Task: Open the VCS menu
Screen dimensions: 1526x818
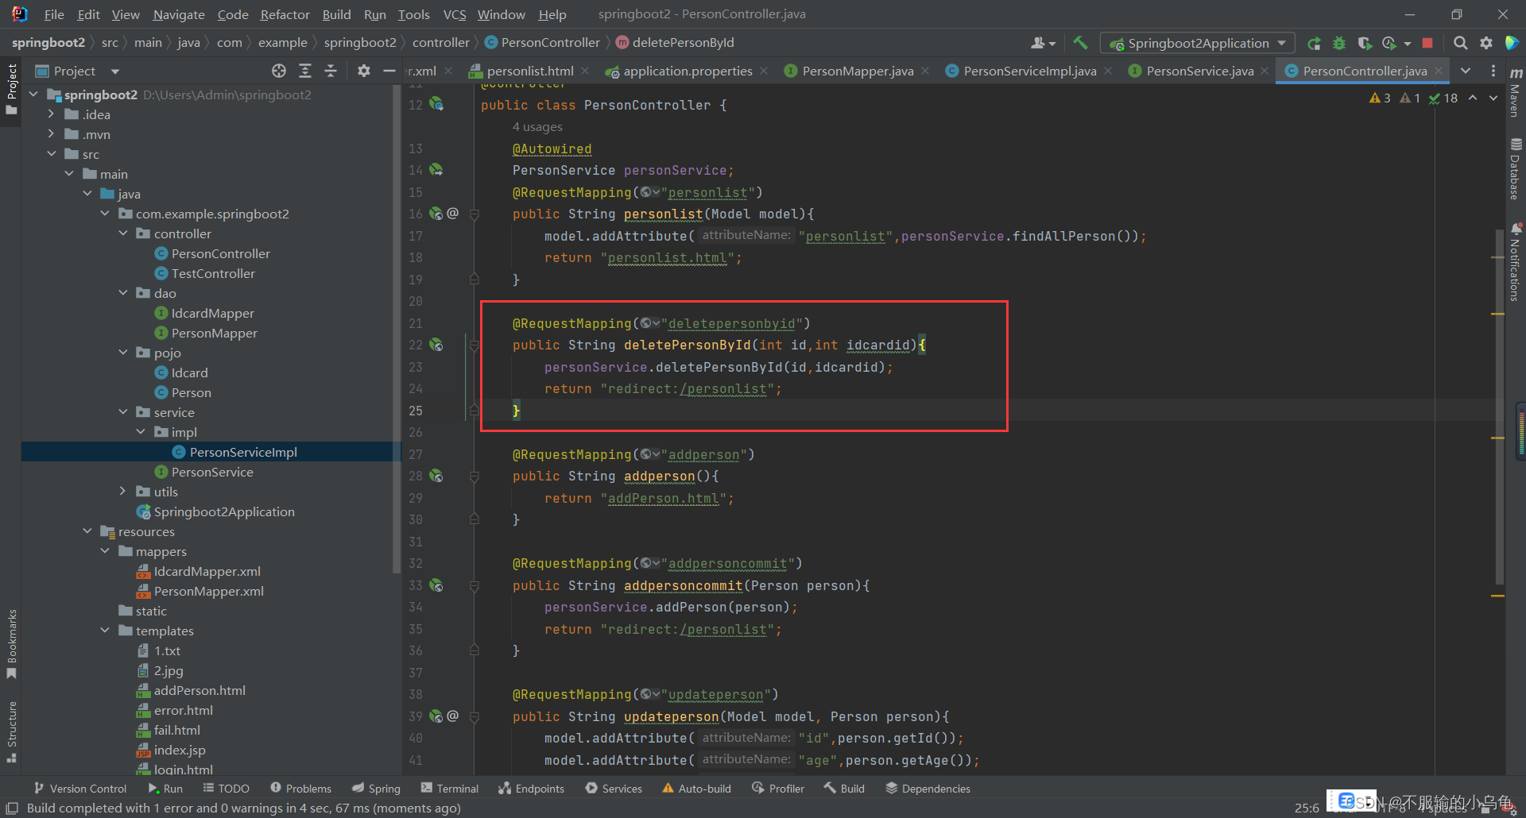Action: 455,14
